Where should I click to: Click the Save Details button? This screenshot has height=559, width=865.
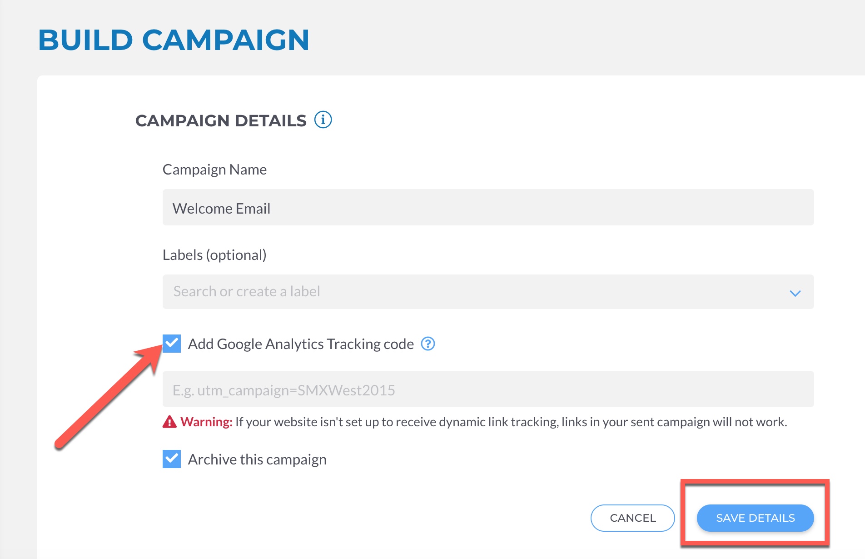755,518
